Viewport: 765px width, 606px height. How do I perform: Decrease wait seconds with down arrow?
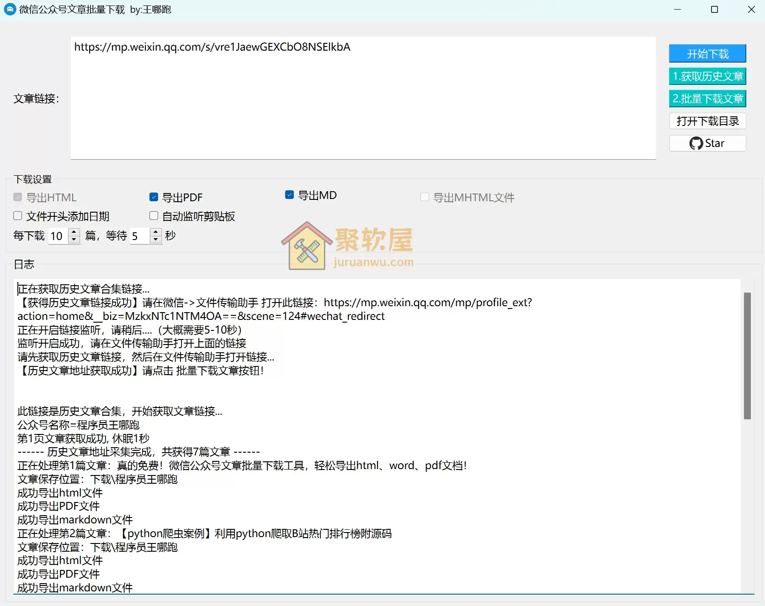click(156, 240)
